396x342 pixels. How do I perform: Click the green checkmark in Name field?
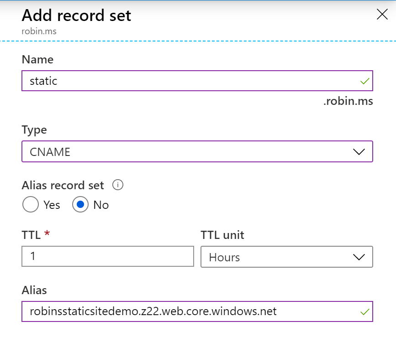364,81
